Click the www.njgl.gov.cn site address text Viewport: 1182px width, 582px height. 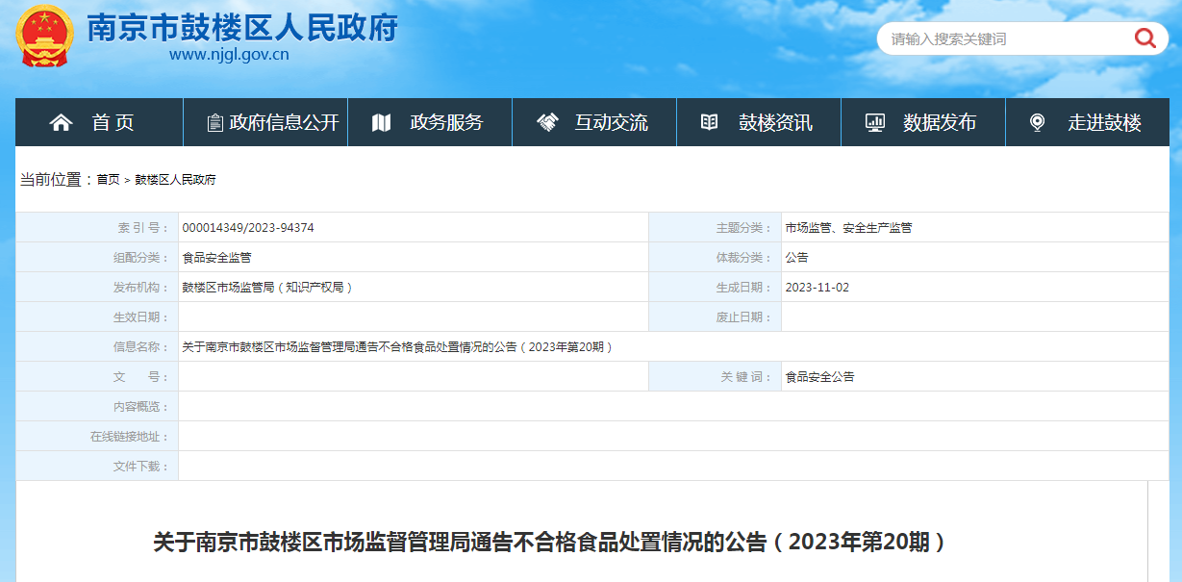[x=229, y=55]
